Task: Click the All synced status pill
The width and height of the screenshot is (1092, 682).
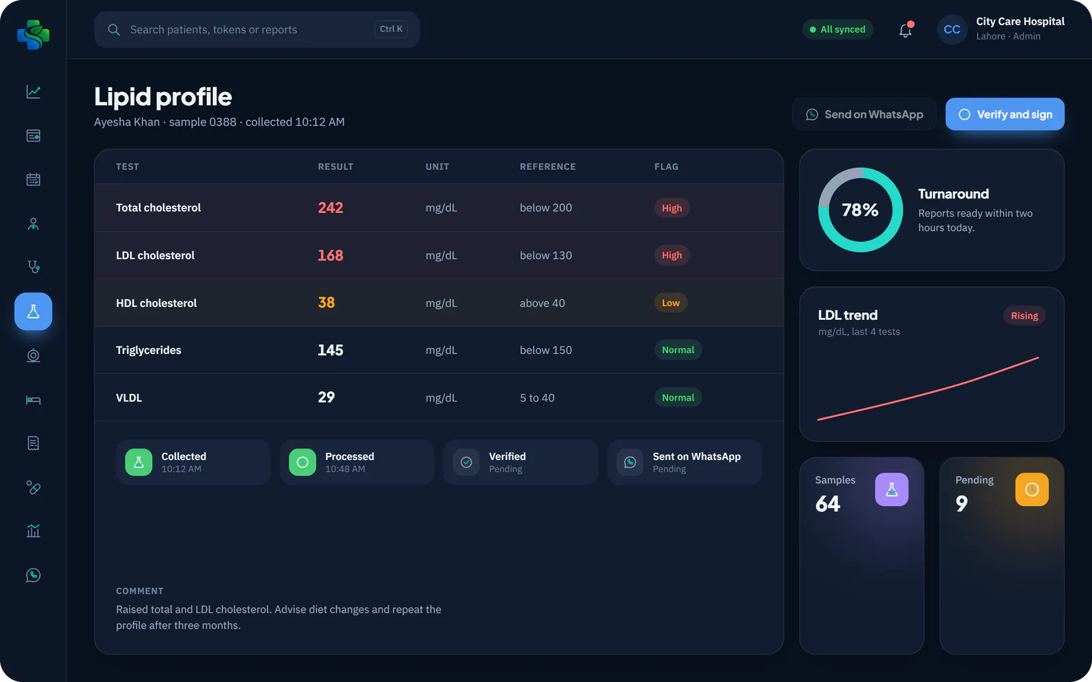Action: point(837,29)
